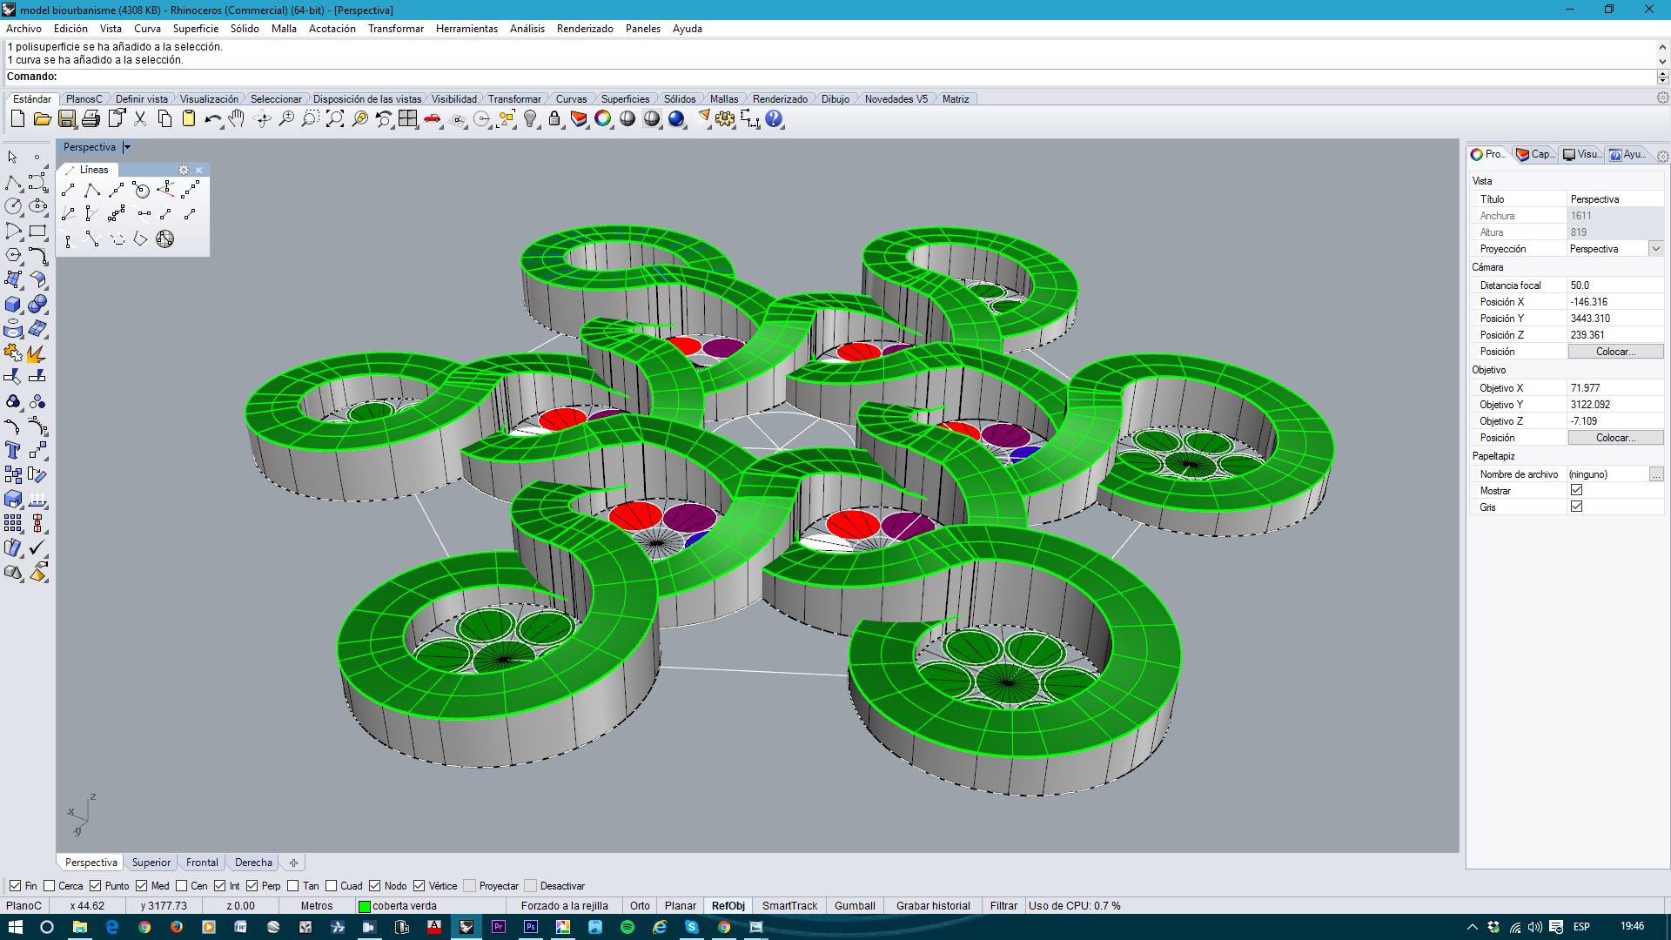Toggle Gumball in the status bar
Screen dimensions: 1671x940
tap(854, 906)
